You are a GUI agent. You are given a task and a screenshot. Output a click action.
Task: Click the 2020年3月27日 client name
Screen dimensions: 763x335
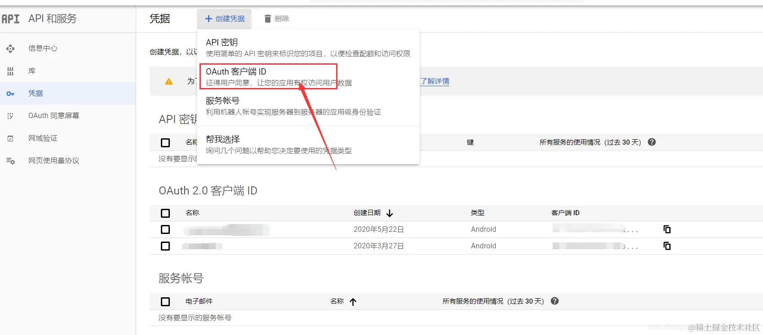tap(203, 246)
